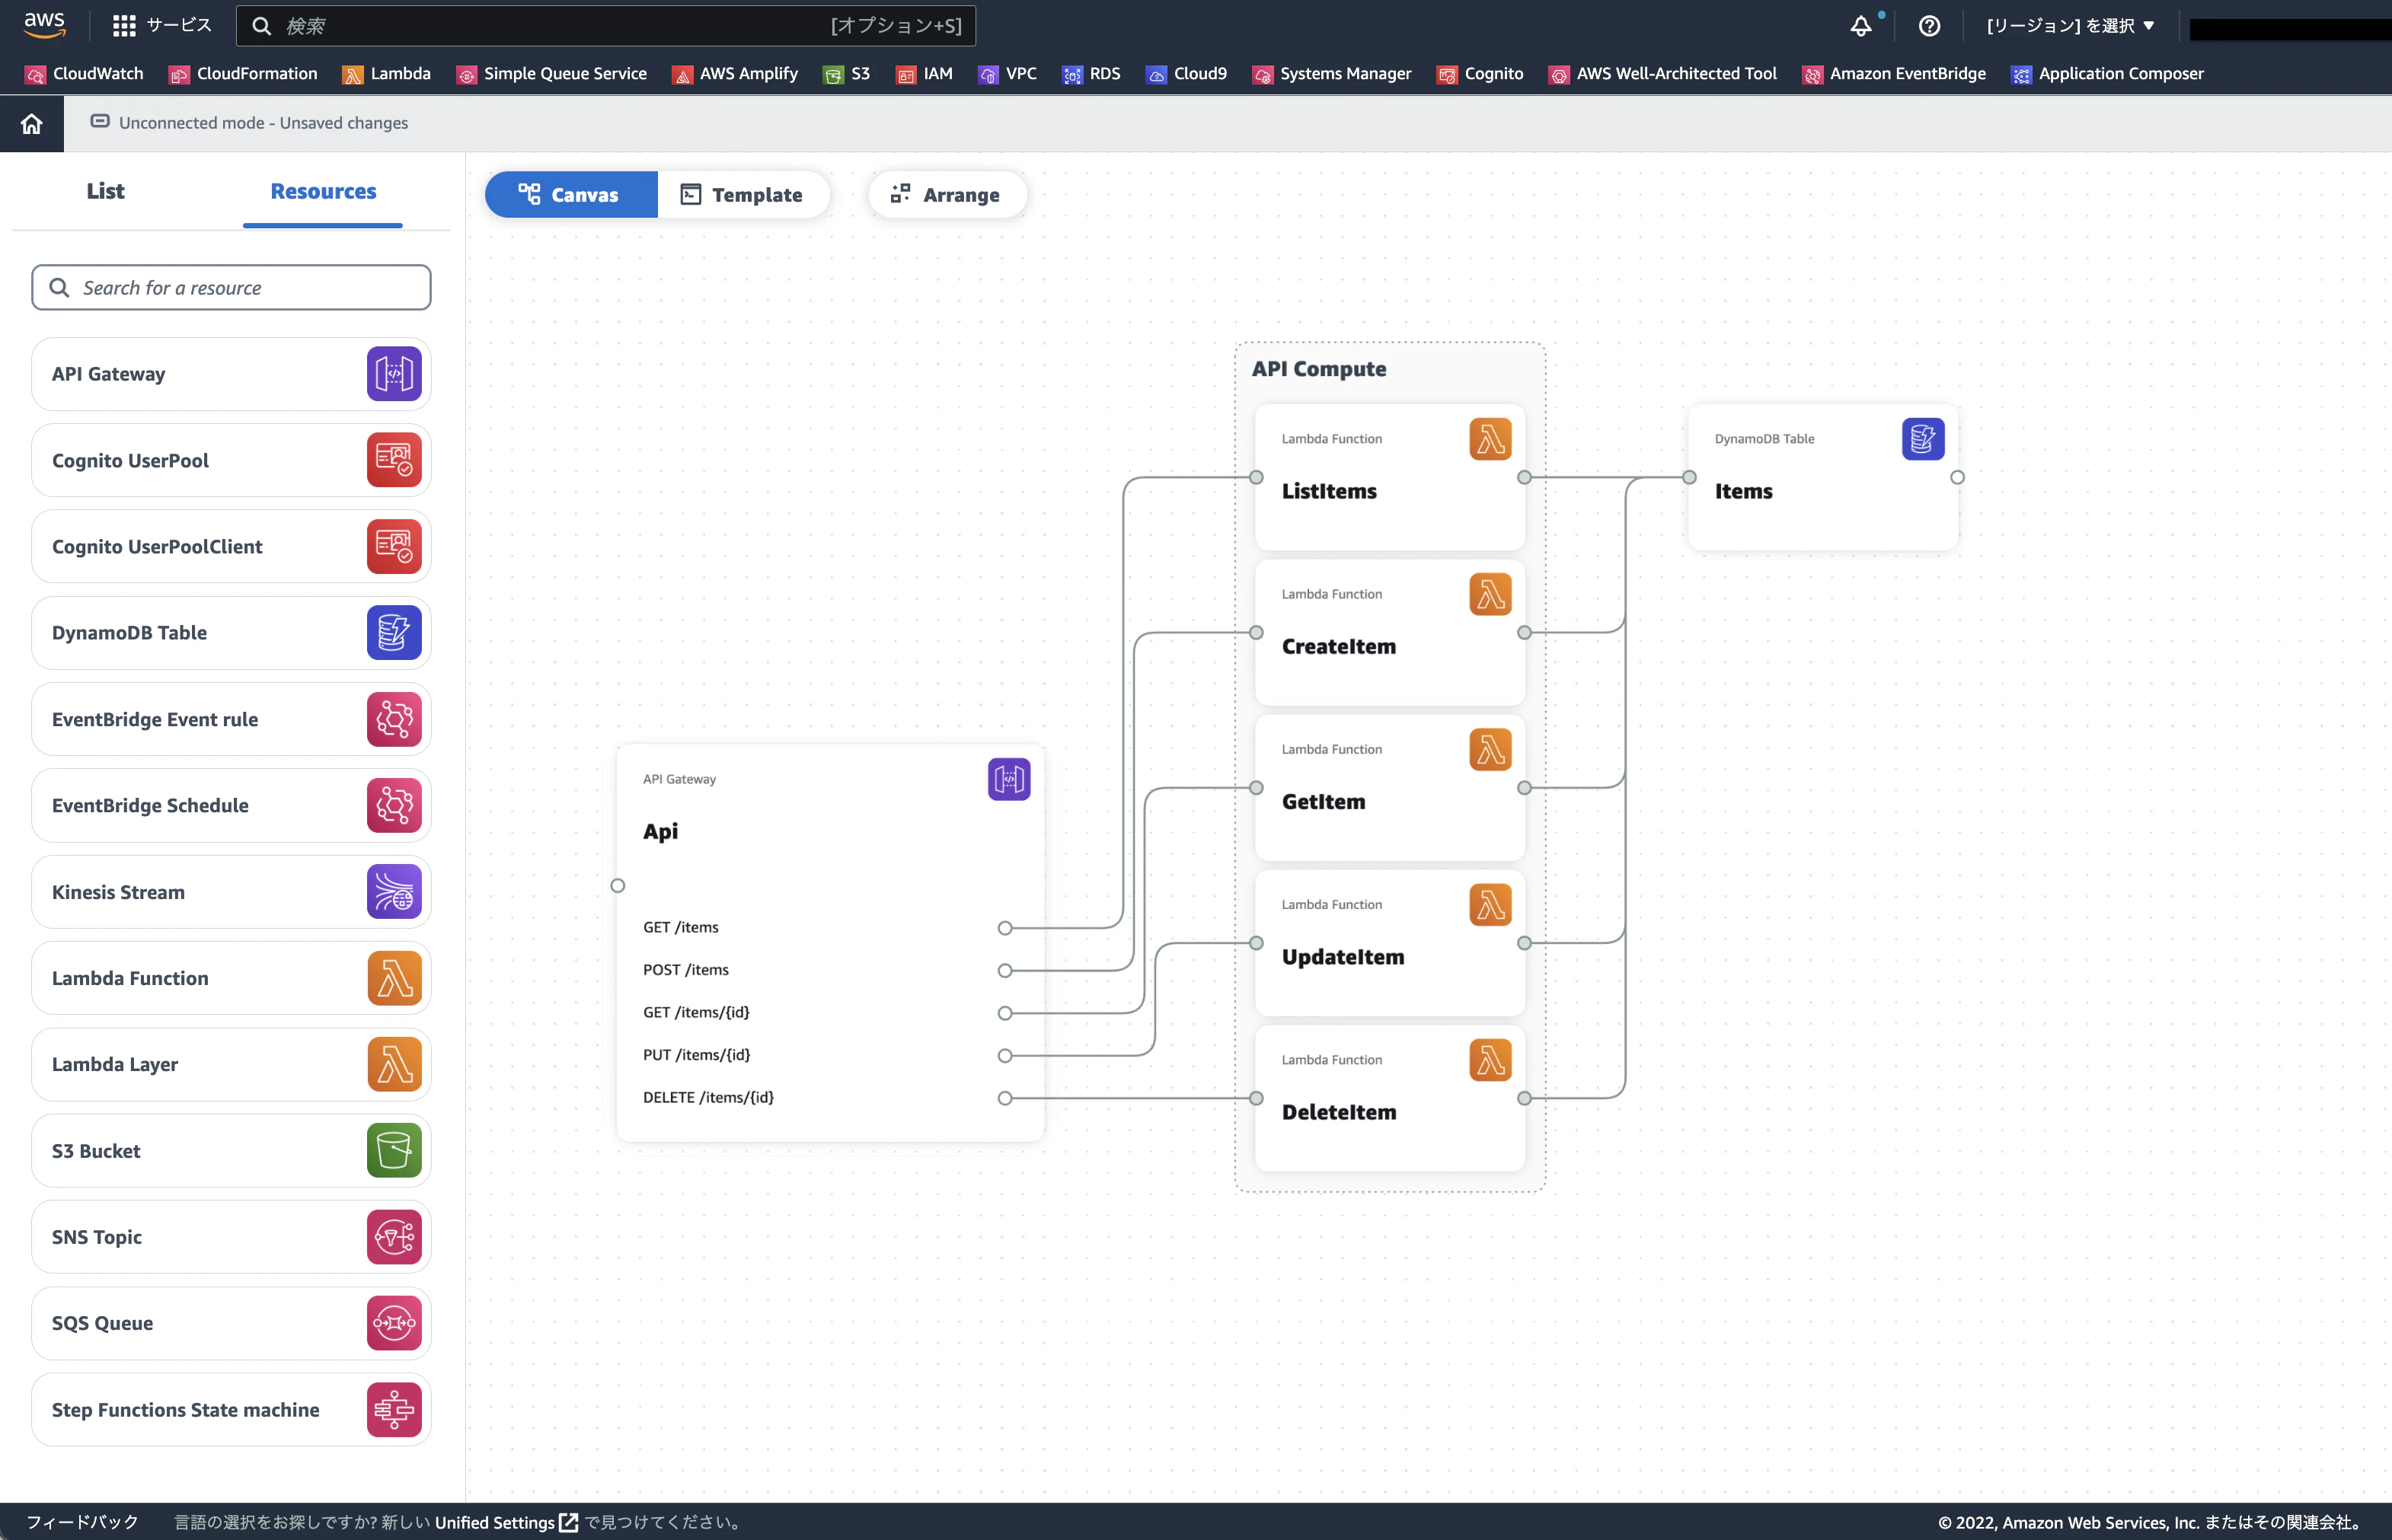This screenshot has width=2392, height=1540.
Task: Click the EventBridge Schedule icon
Action: click(394, 805)
